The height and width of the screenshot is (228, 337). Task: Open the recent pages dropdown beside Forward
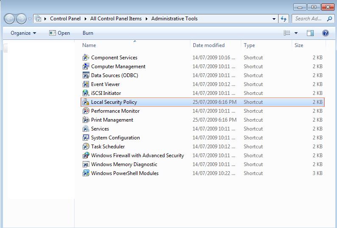[30, 19]
